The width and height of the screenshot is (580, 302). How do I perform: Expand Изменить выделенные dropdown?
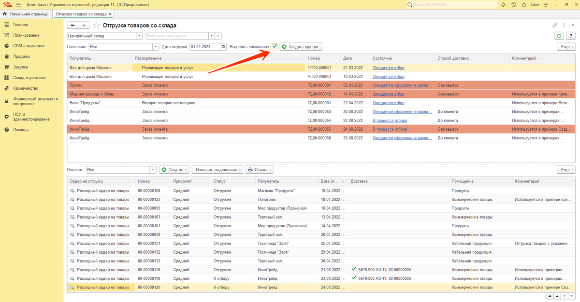[217, 170]
